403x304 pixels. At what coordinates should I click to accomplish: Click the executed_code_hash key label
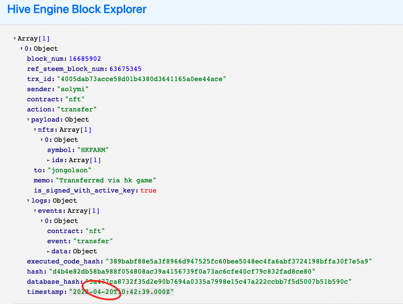[65, 261]
